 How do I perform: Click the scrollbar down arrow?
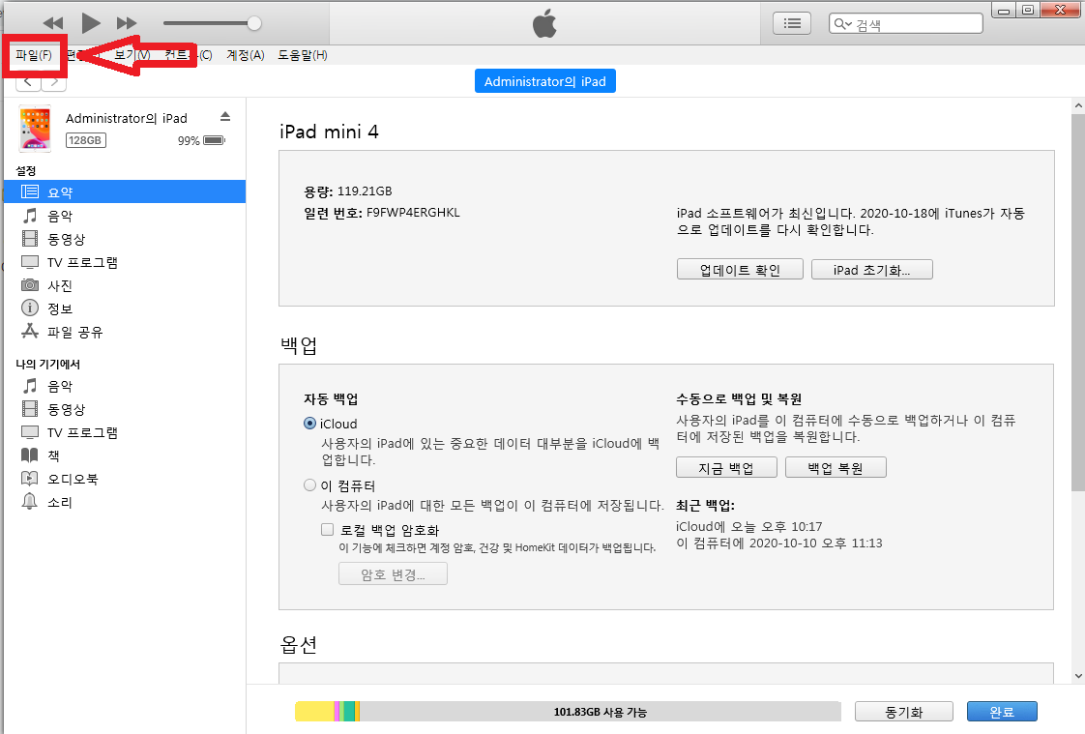1078,676
